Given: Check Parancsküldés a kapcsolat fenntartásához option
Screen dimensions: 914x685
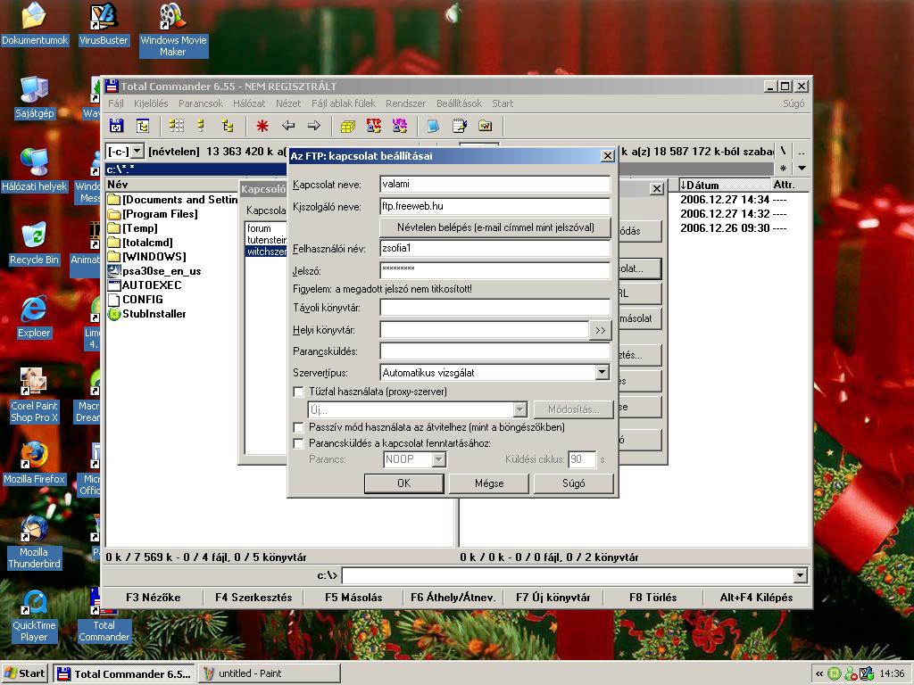Looking at the screenshot, I should pos(299,443).
